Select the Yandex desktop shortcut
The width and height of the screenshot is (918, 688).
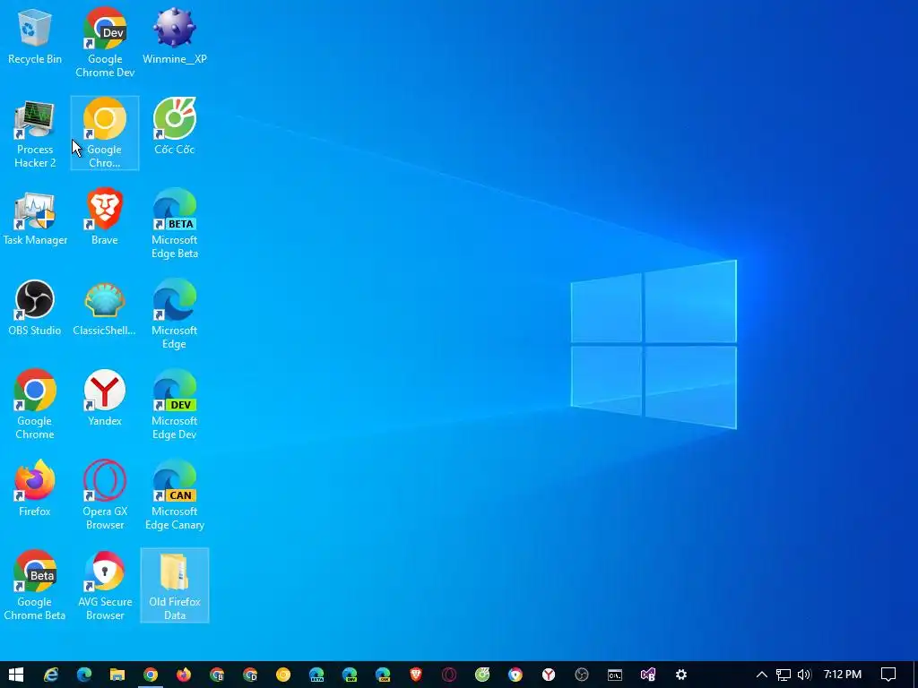click(x=105, y=399)
